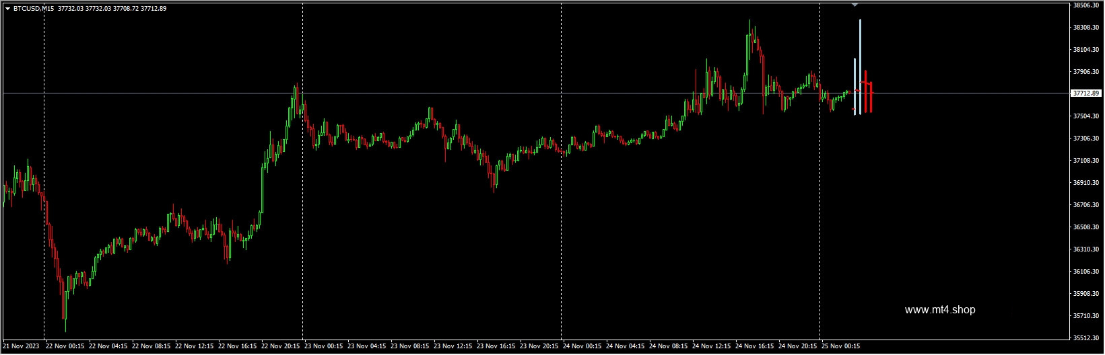This screenshot has width=1105, height=355.
Task: Click the 24 Nov 12:15 time label
Action: pyautogui.click(x=711, y=347)
